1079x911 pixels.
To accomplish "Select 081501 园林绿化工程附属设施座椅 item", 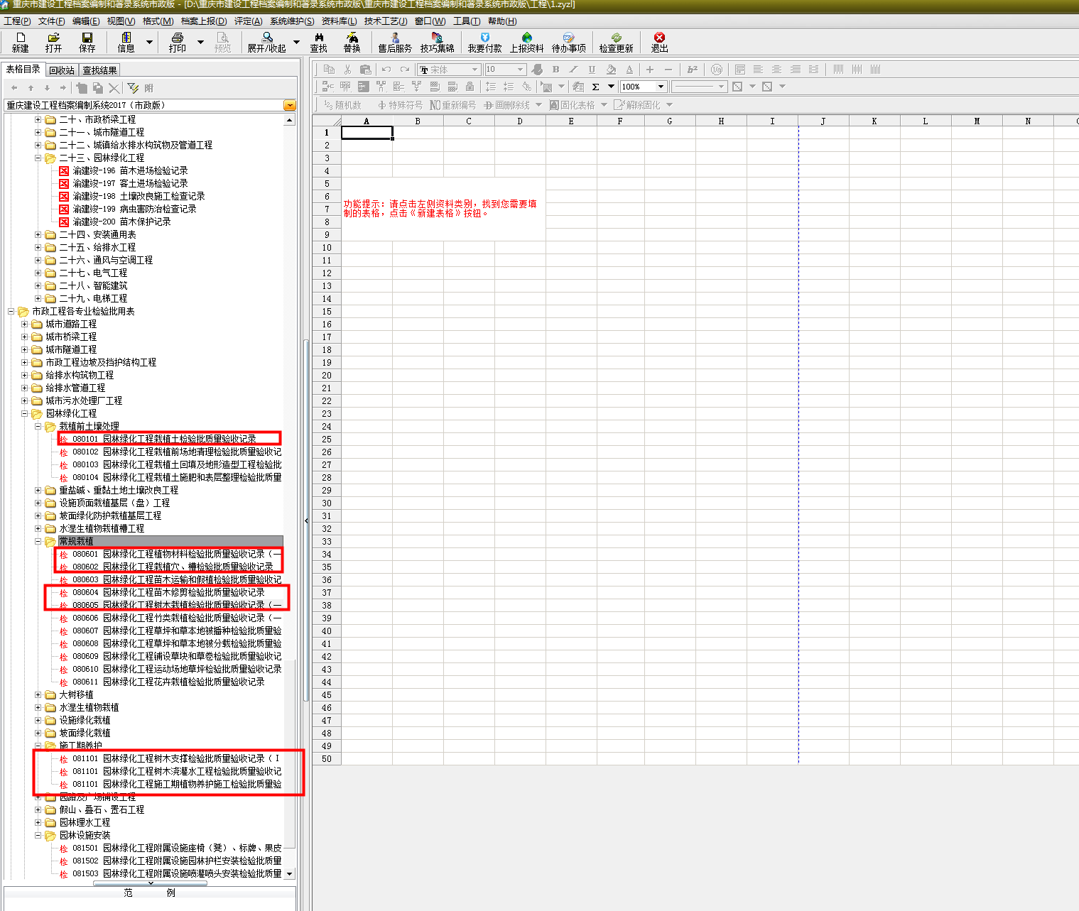I will point(177,848).
